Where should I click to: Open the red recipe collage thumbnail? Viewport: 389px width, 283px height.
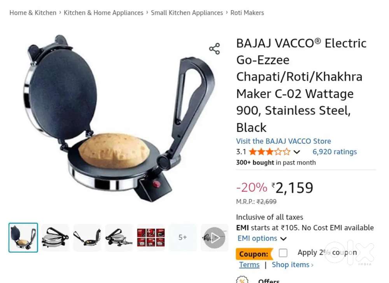pos(151,238)
